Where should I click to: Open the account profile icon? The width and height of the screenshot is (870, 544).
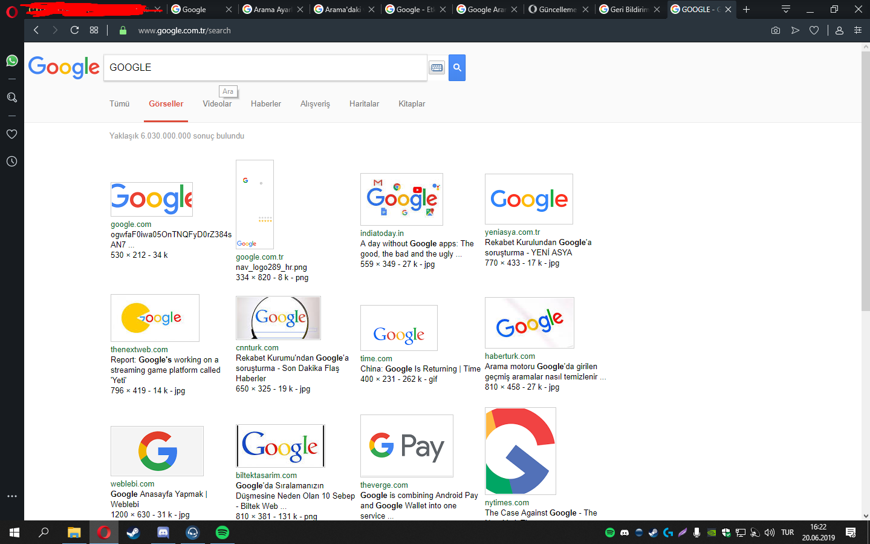pos(839,30)
